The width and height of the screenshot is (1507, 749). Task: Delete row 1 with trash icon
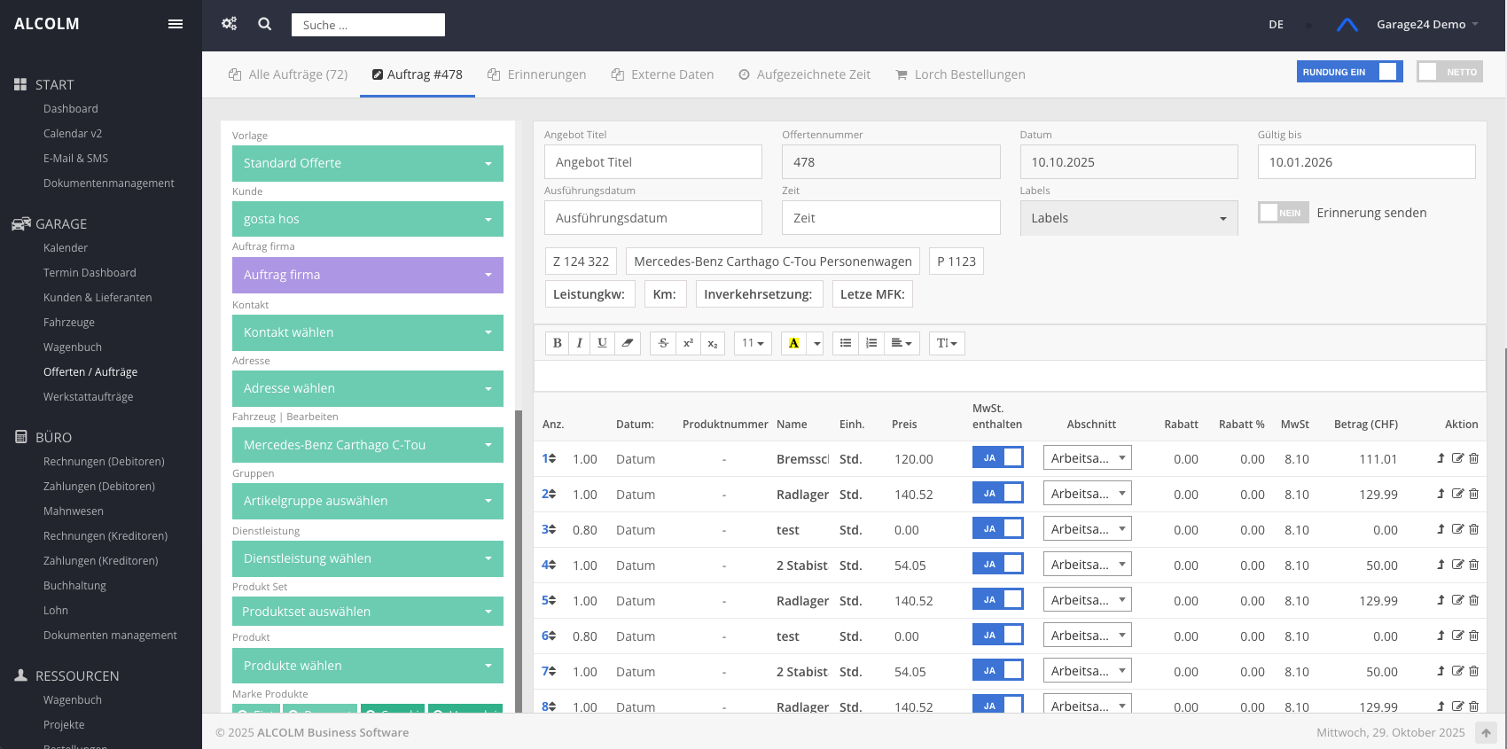coord(1474,458)
